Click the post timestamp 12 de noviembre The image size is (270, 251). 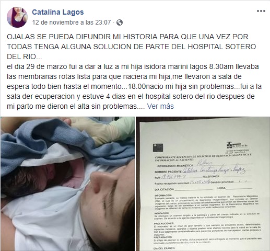[x=72, y=22]
